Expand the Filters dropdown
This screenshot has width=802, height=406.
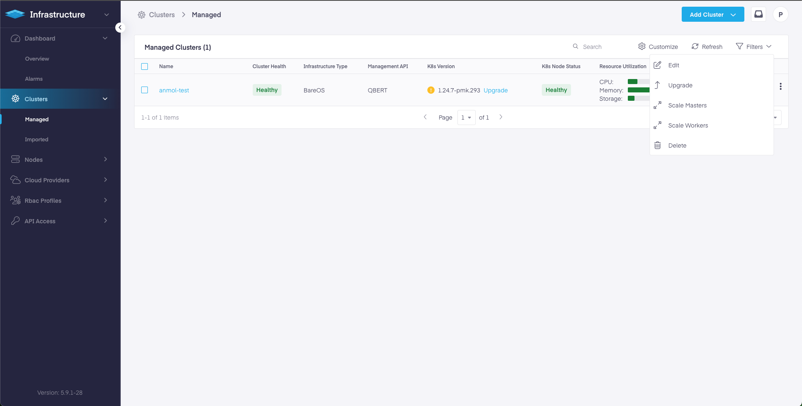pyautogui.click(x=754, y=47)
